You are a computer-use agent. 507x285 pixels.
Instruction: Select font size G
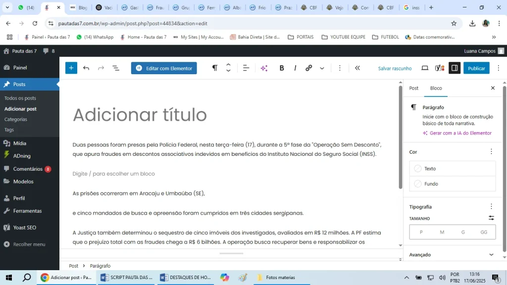463,232
